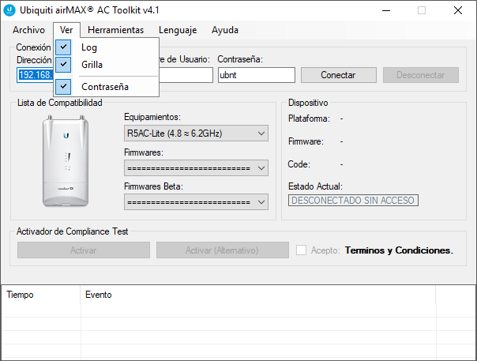Click the Tiempo column header in log
The height and width of the screenshot is (361, 477).
41,295
